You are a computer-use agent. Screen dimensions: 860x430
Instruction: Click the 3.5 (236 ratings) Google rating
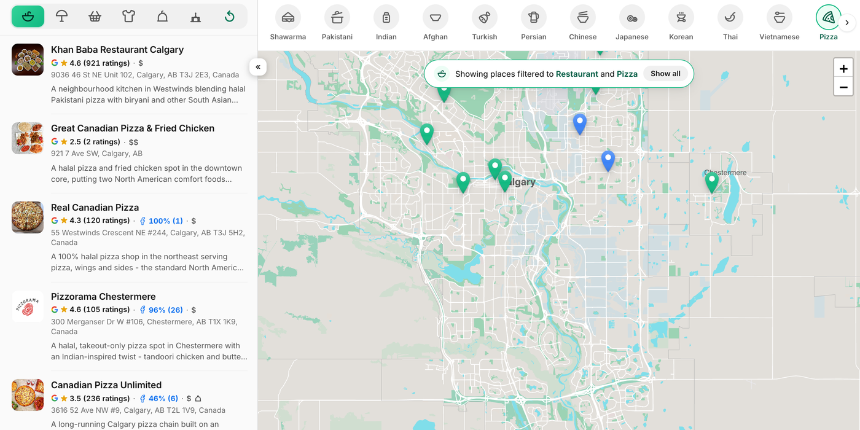click(90, 398)
